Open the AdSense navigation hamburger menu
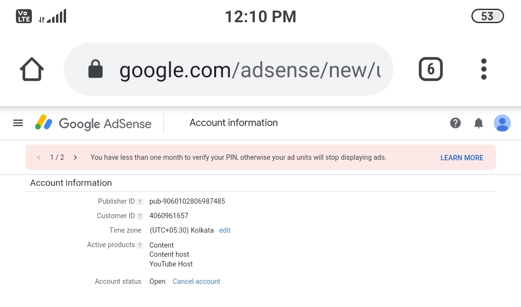The height and width of the screenshot is (307, 521). [18, 123]
